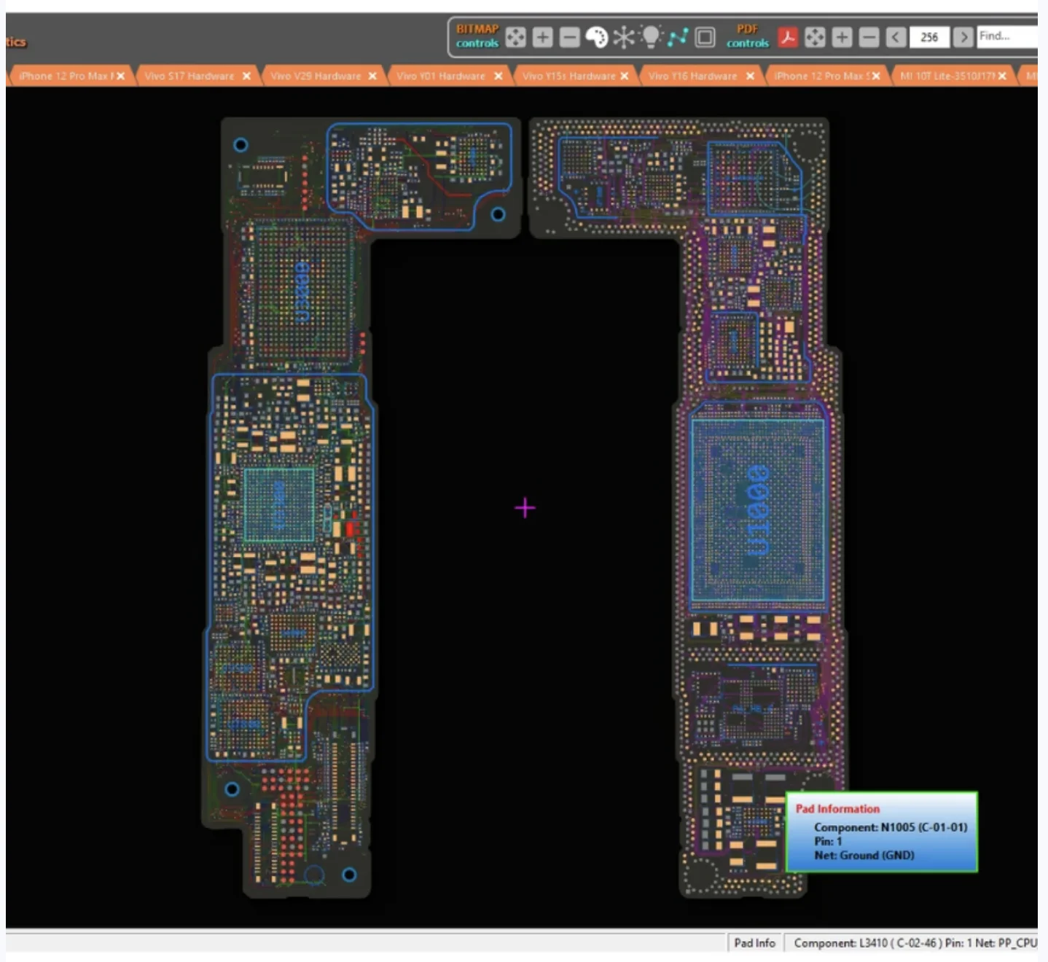Zoom in PDF with plus icon
This screenshot has height=962, width=1048.
pyautogui.click(x=842, y=37)
